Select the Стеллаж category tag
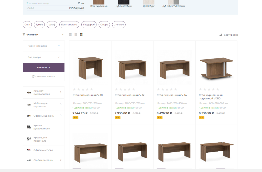The width and height of the screenshot is (262, 172). [x=119, y=25]
